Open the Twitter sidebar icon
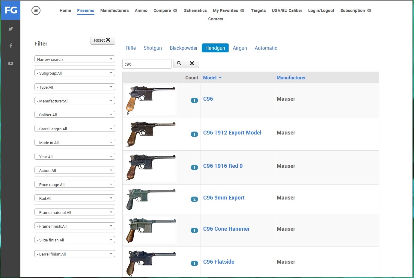The width and height of the screenshot is (414, 278). (x=11, y=29)
